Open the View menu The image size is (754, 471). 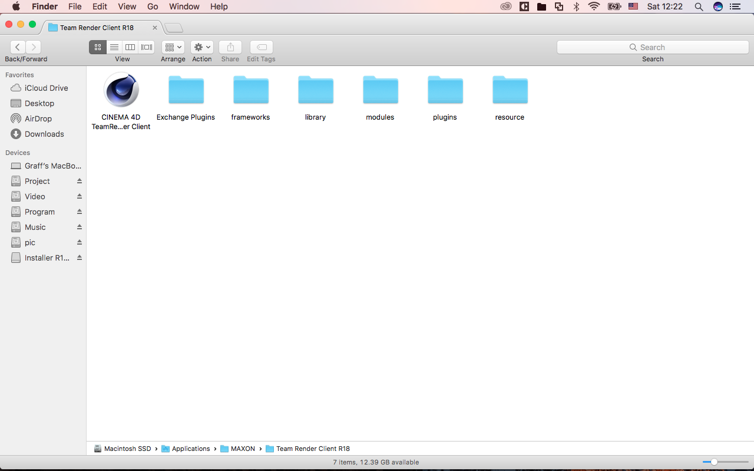tap(127, 6)
